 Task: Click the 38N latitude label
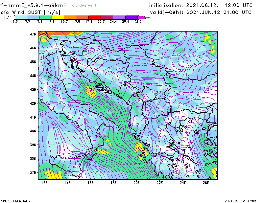coord(33,159)
